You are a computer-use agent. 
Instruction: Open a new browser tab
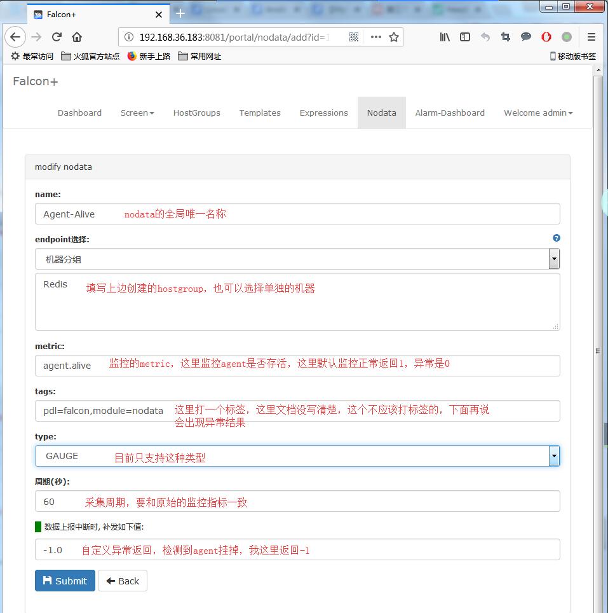[x=180, y=13]
